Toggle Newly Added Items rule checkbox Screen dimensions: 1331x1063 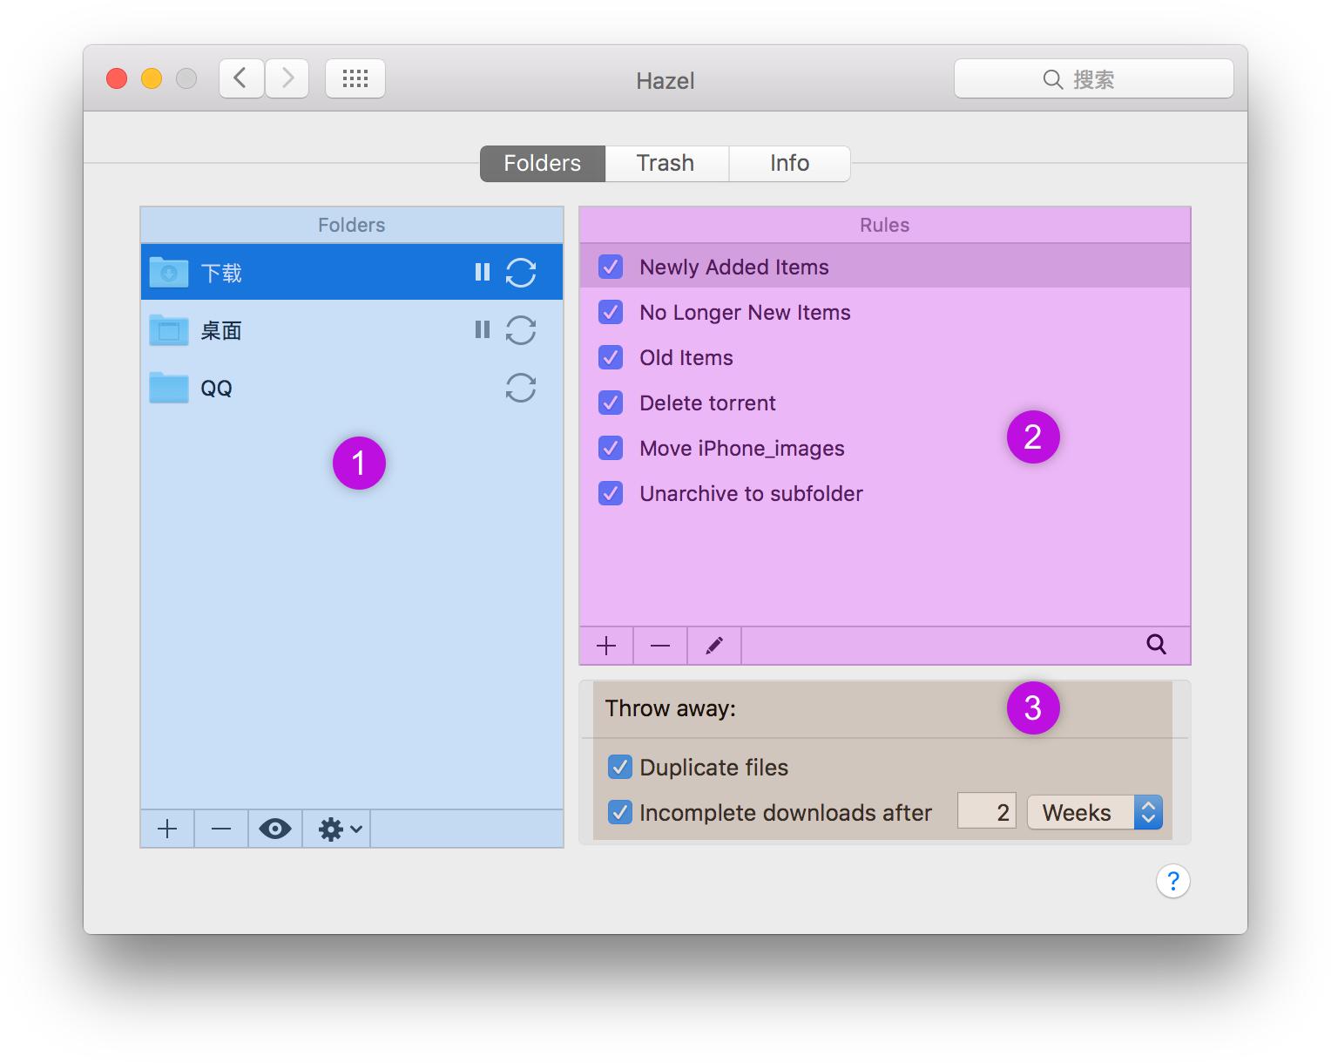pos(611,267)
